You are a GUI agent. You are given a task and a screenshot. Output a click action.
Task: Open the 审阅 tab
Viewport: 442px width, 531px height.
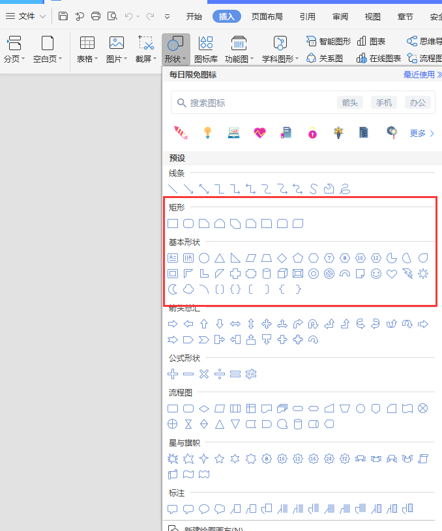340,16
